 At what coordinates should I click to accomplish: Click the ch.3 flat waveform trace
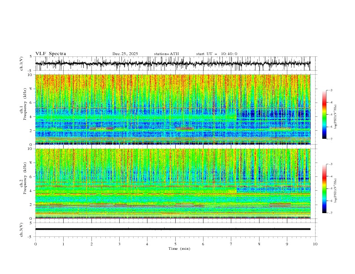(173, 229)
